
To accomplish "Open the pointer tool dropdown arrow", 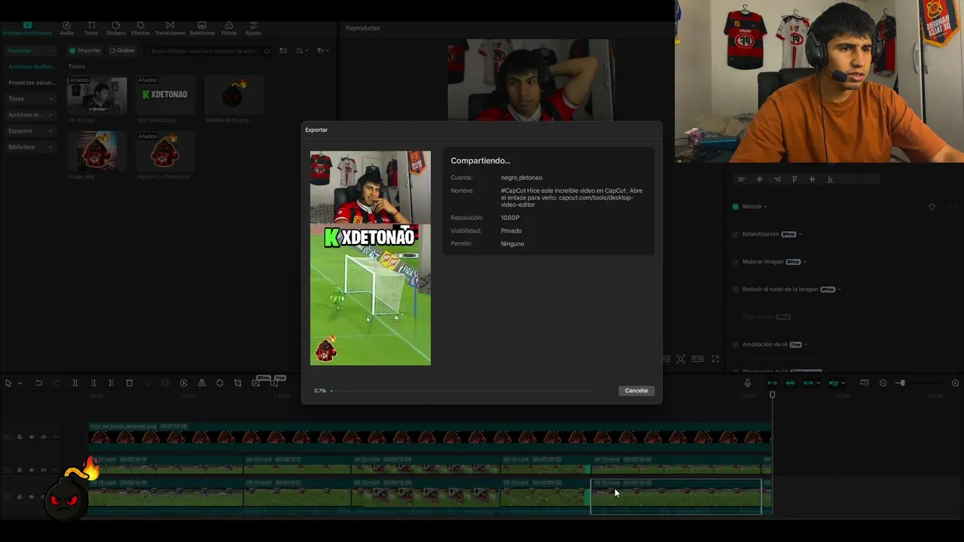I will (x=20, y=383).
